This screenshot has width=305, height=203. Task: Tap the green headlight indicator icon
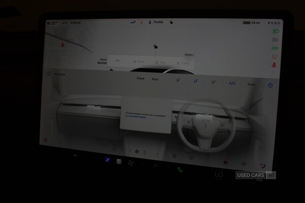276,31
